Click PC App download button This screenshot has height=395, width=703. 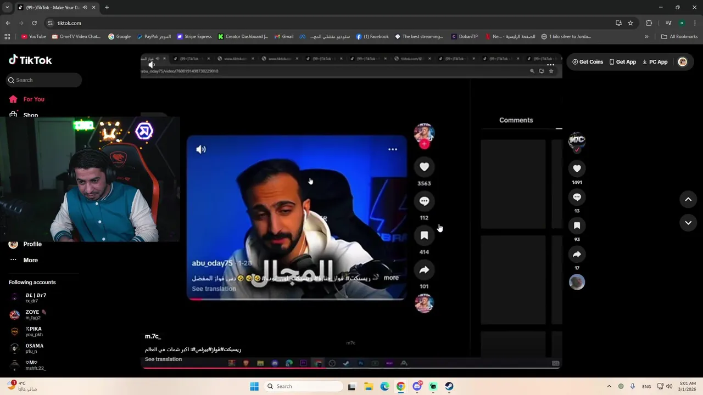pyautogui.click(x=655, y=62)
